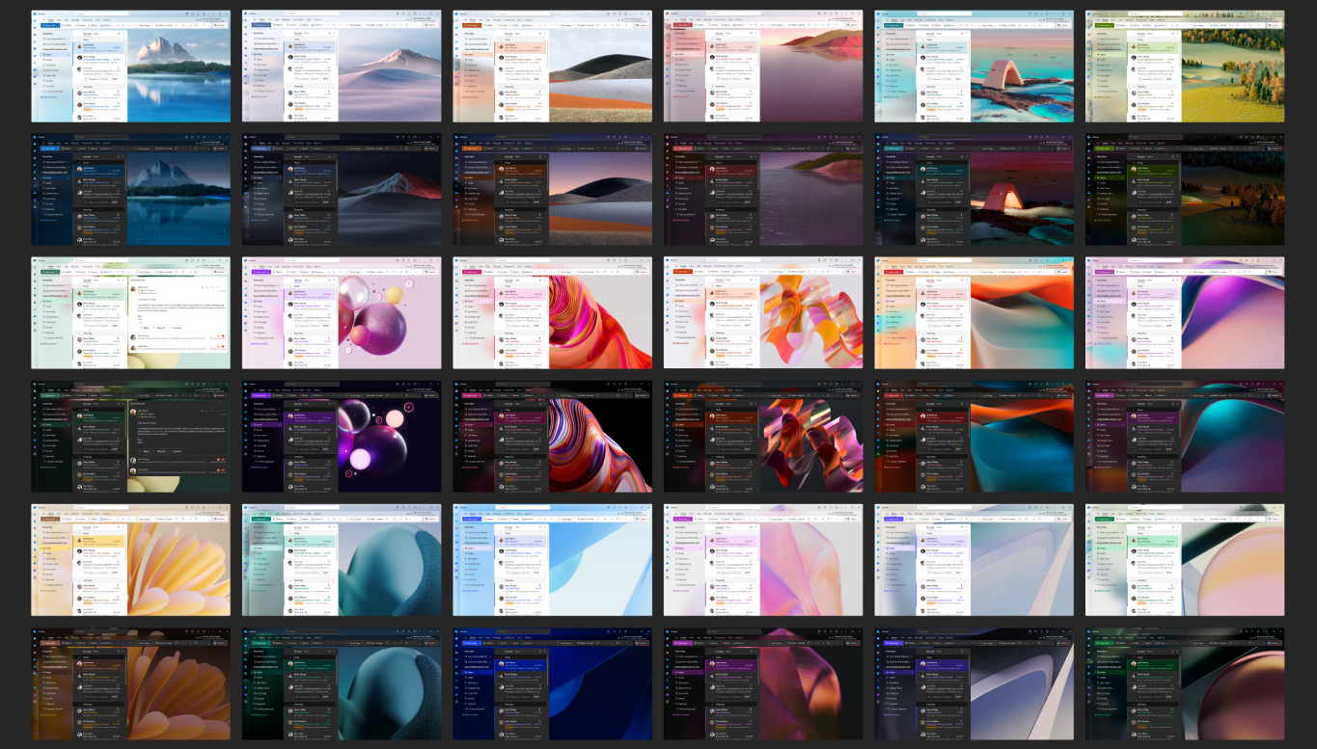Choose the light pink swirling ribbons preview
Image resolution: width=1317 pixels, height=749 pixels.
pyautogui.click(x=553, y=312)
